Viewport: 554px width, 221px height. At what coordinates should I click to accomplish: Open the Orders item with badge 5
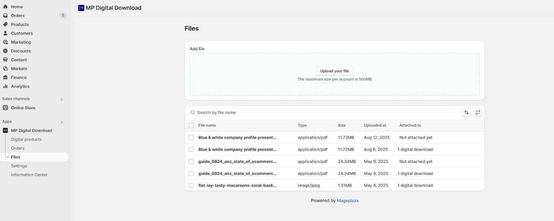click(18, 16)
